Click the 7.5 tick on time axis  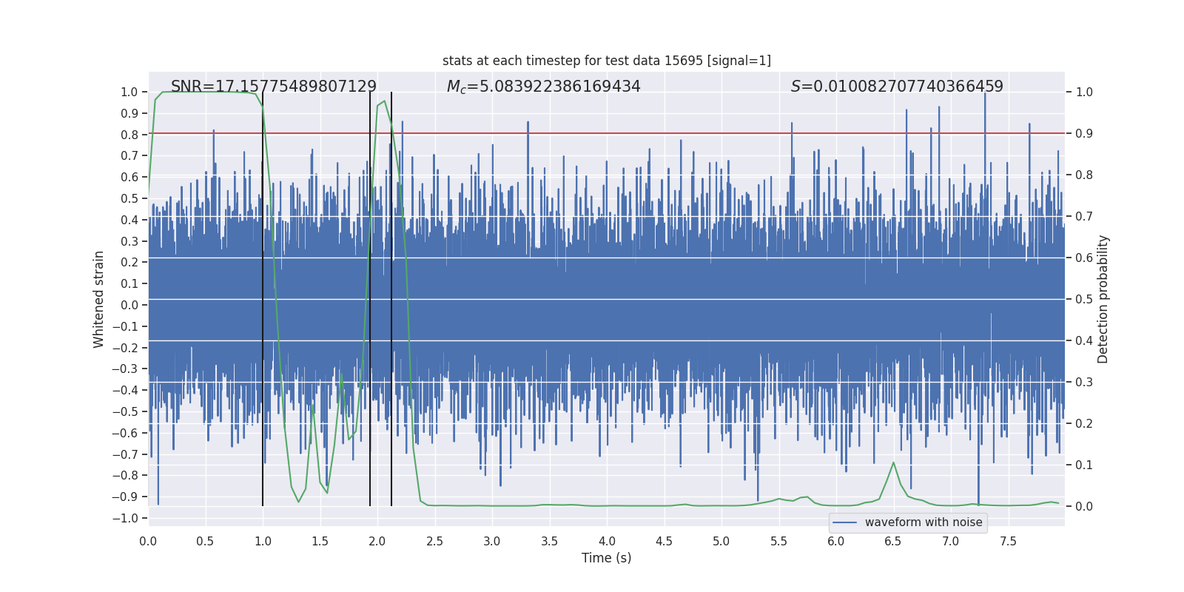click(1008, 542)
